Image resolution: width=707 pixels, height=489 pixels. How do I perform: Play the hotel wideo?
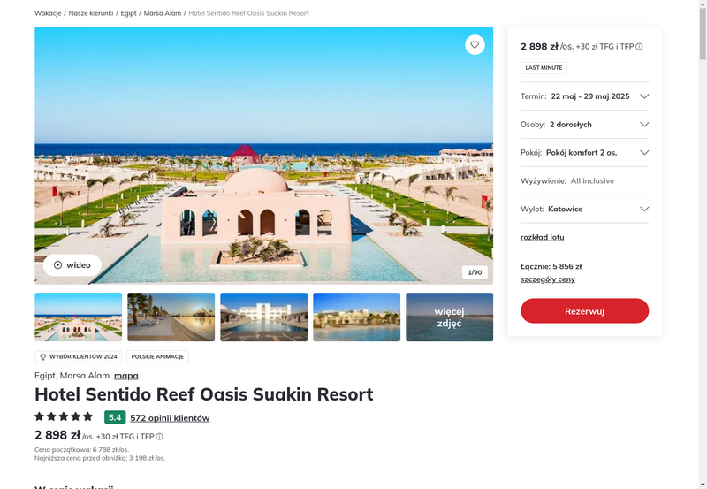coord(72,264)
